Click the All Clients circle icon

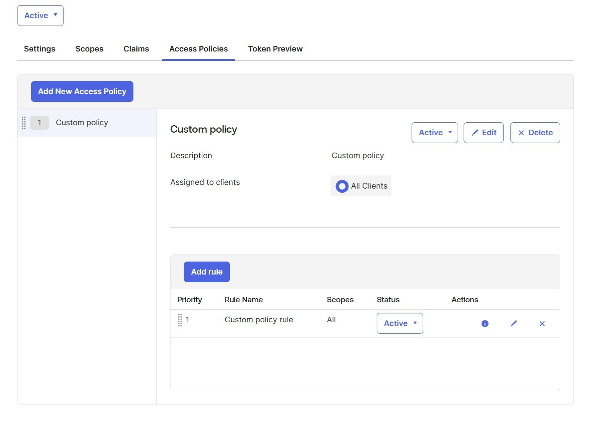342,186
